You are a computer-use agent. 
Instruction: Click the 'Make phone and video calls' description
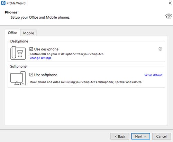pyautogui.click(x=86, y=82)
